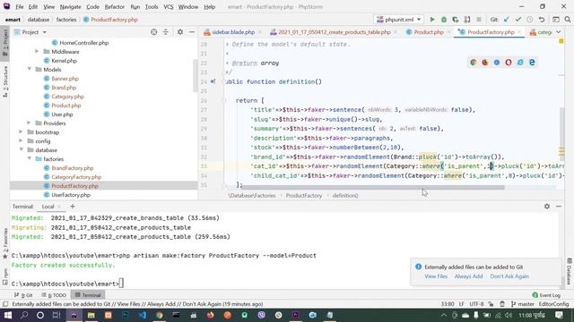
Task: Commit changes with the Git checkmark
Action: [518, 20]
